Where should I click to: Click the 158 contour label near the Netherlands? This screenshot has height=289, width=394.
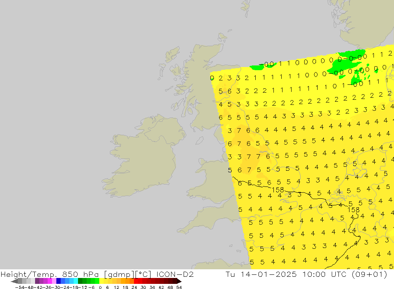point(353,209)
